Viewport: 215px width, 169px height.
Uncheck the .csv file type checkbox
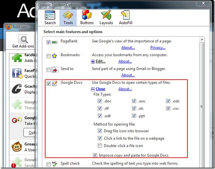point(168,108)
